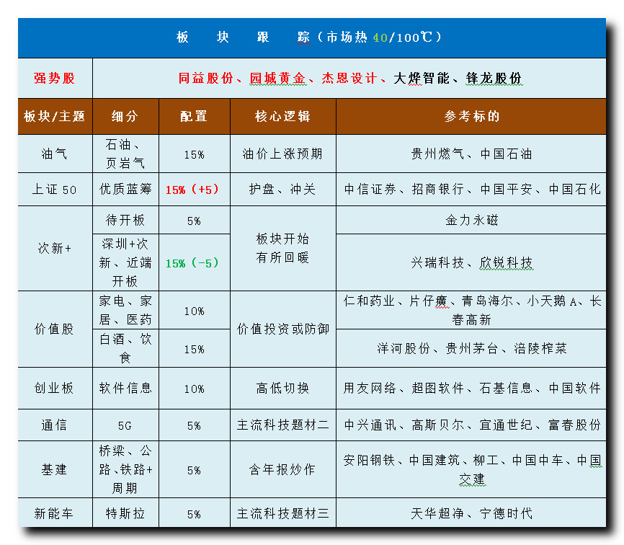Click the "细分" column header
The width and height of the screenshot is (624, 545).
125,116
